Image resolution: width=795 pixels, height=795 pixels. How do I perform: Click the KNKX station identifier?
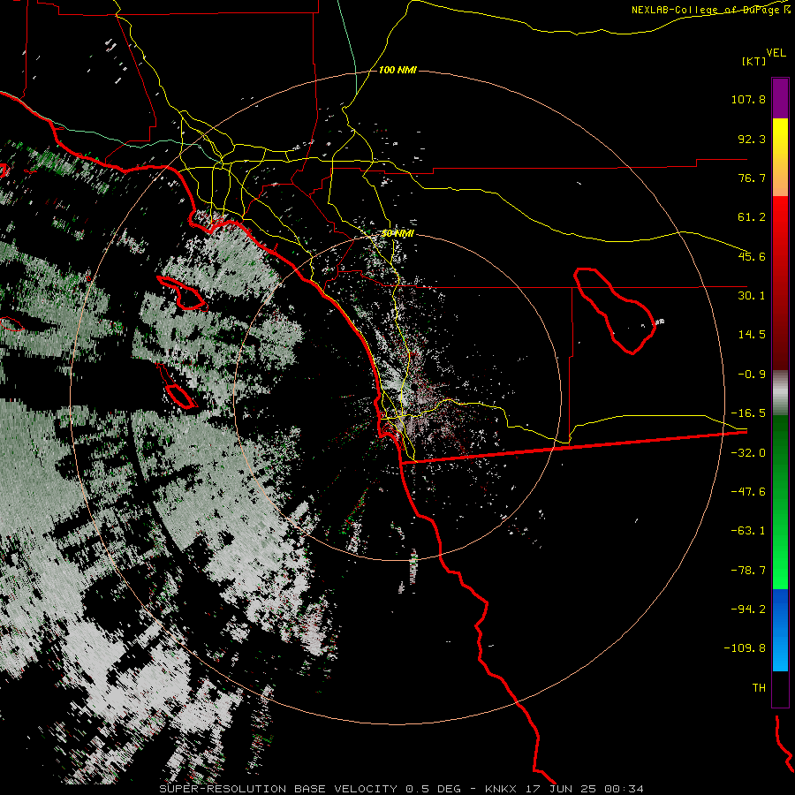point(501,789)
